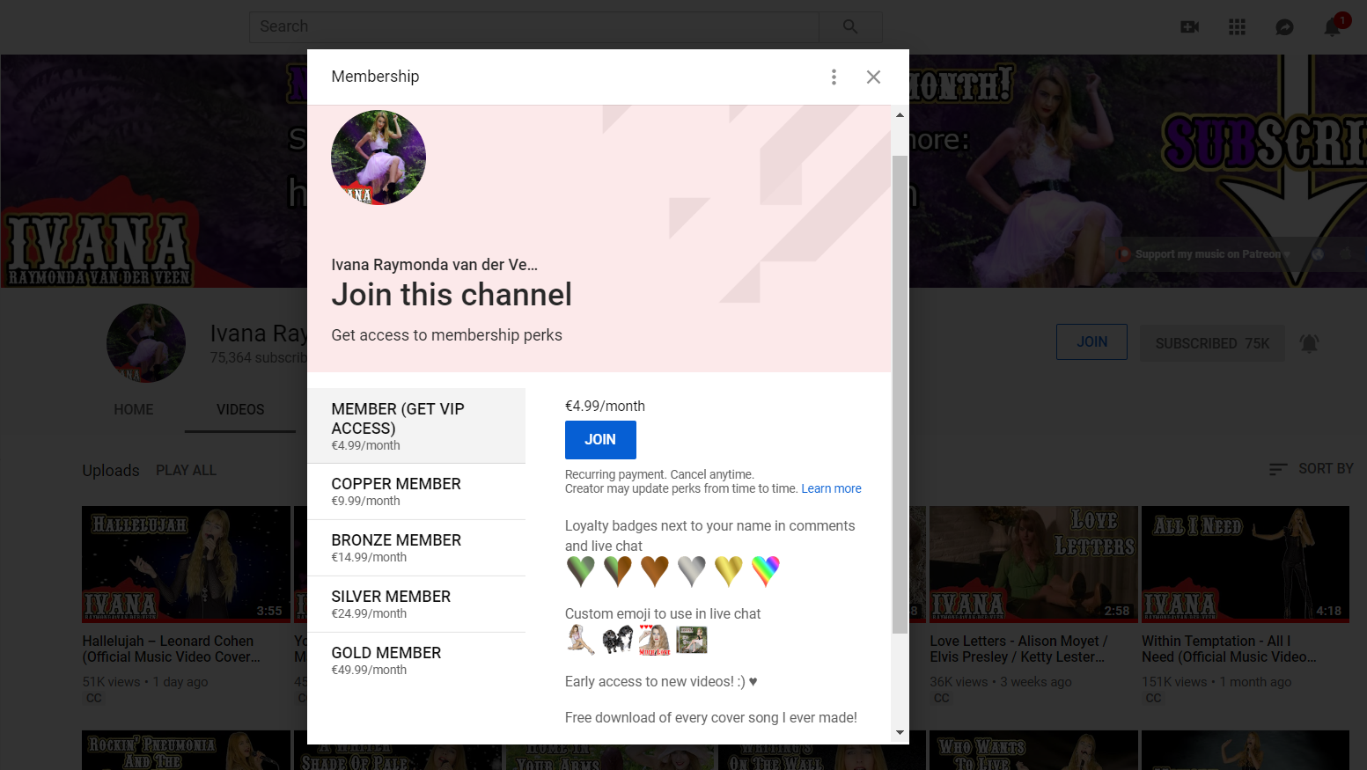Open the HOME channel tab
The image size is (1367, 770).
click(x=134, y=410)
